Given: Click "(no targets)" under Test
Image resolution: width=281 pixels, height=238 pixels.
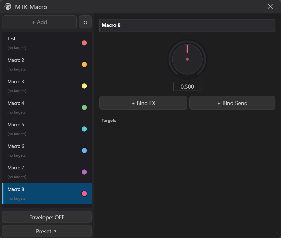Looking at the screenshot, I should [17, 48].
